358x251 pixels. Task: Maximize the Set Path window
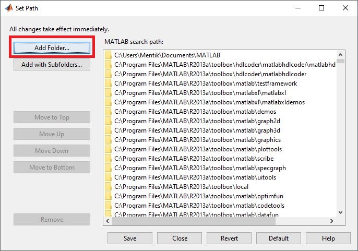321,8
